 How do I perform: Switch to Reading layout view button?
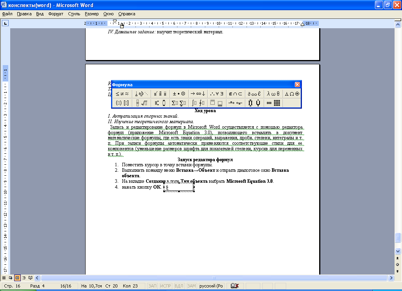[x=31, y=278]
